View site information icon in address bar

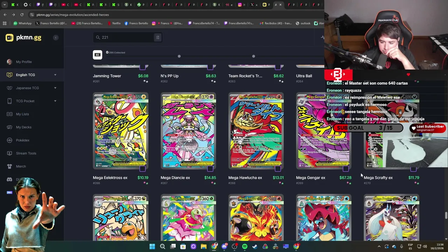(x=32, y=15)
